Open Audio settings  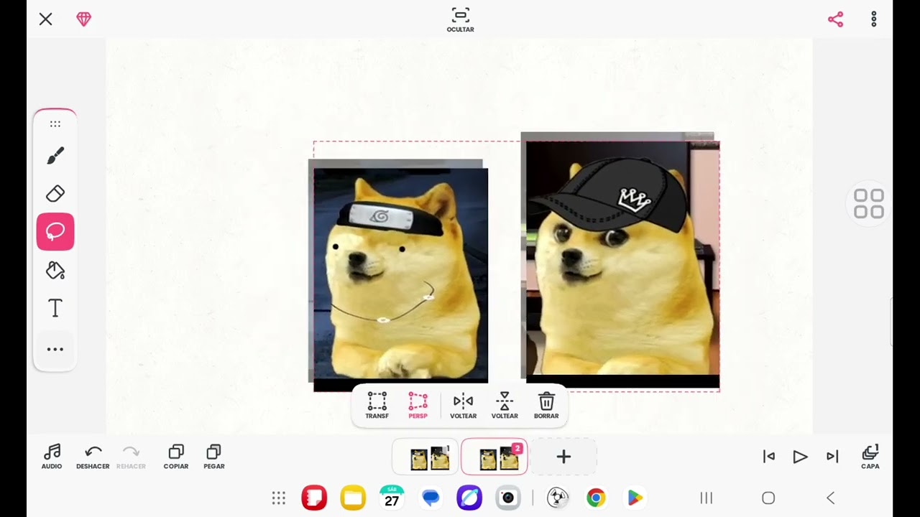(52, 457)
